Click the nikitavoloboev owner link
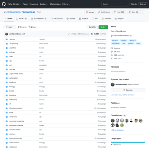This screenshot has width=149, height=149. pos(14,12)
